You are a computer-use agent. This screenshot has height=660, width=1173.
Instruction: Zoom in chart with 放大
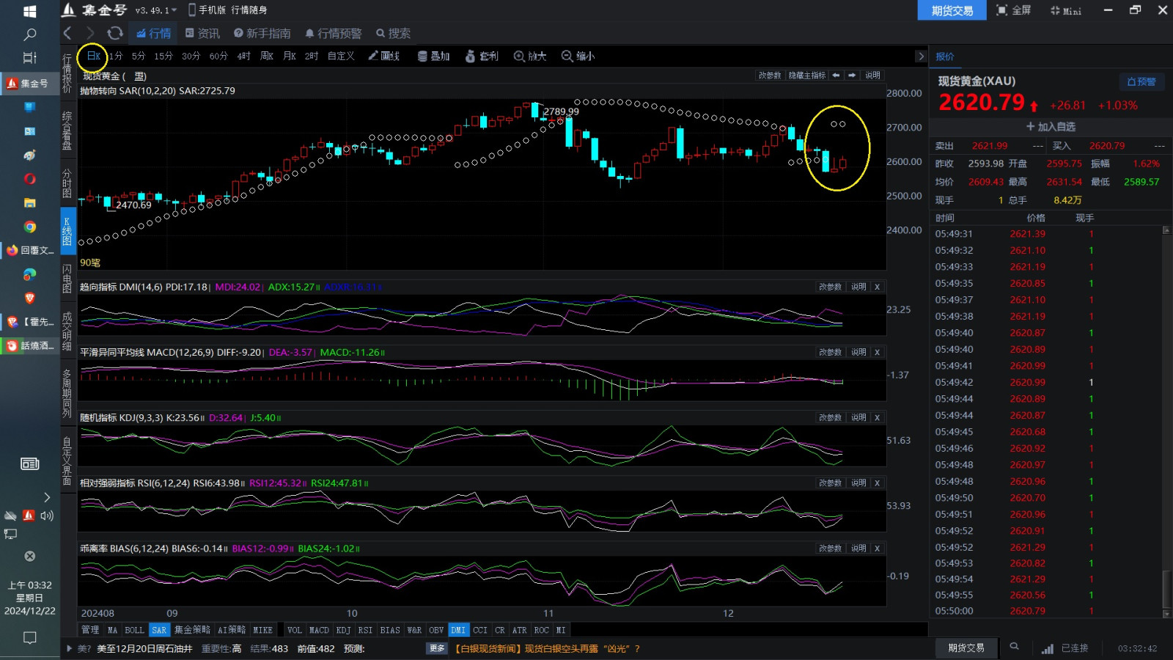click(530, 56)
